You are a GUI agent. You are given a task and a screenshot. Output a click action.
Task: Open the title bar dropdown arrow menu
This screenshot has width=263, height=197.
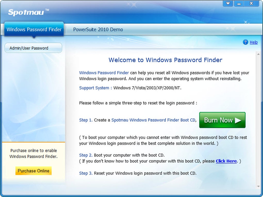pyautogui.click(x=228, y=3)
